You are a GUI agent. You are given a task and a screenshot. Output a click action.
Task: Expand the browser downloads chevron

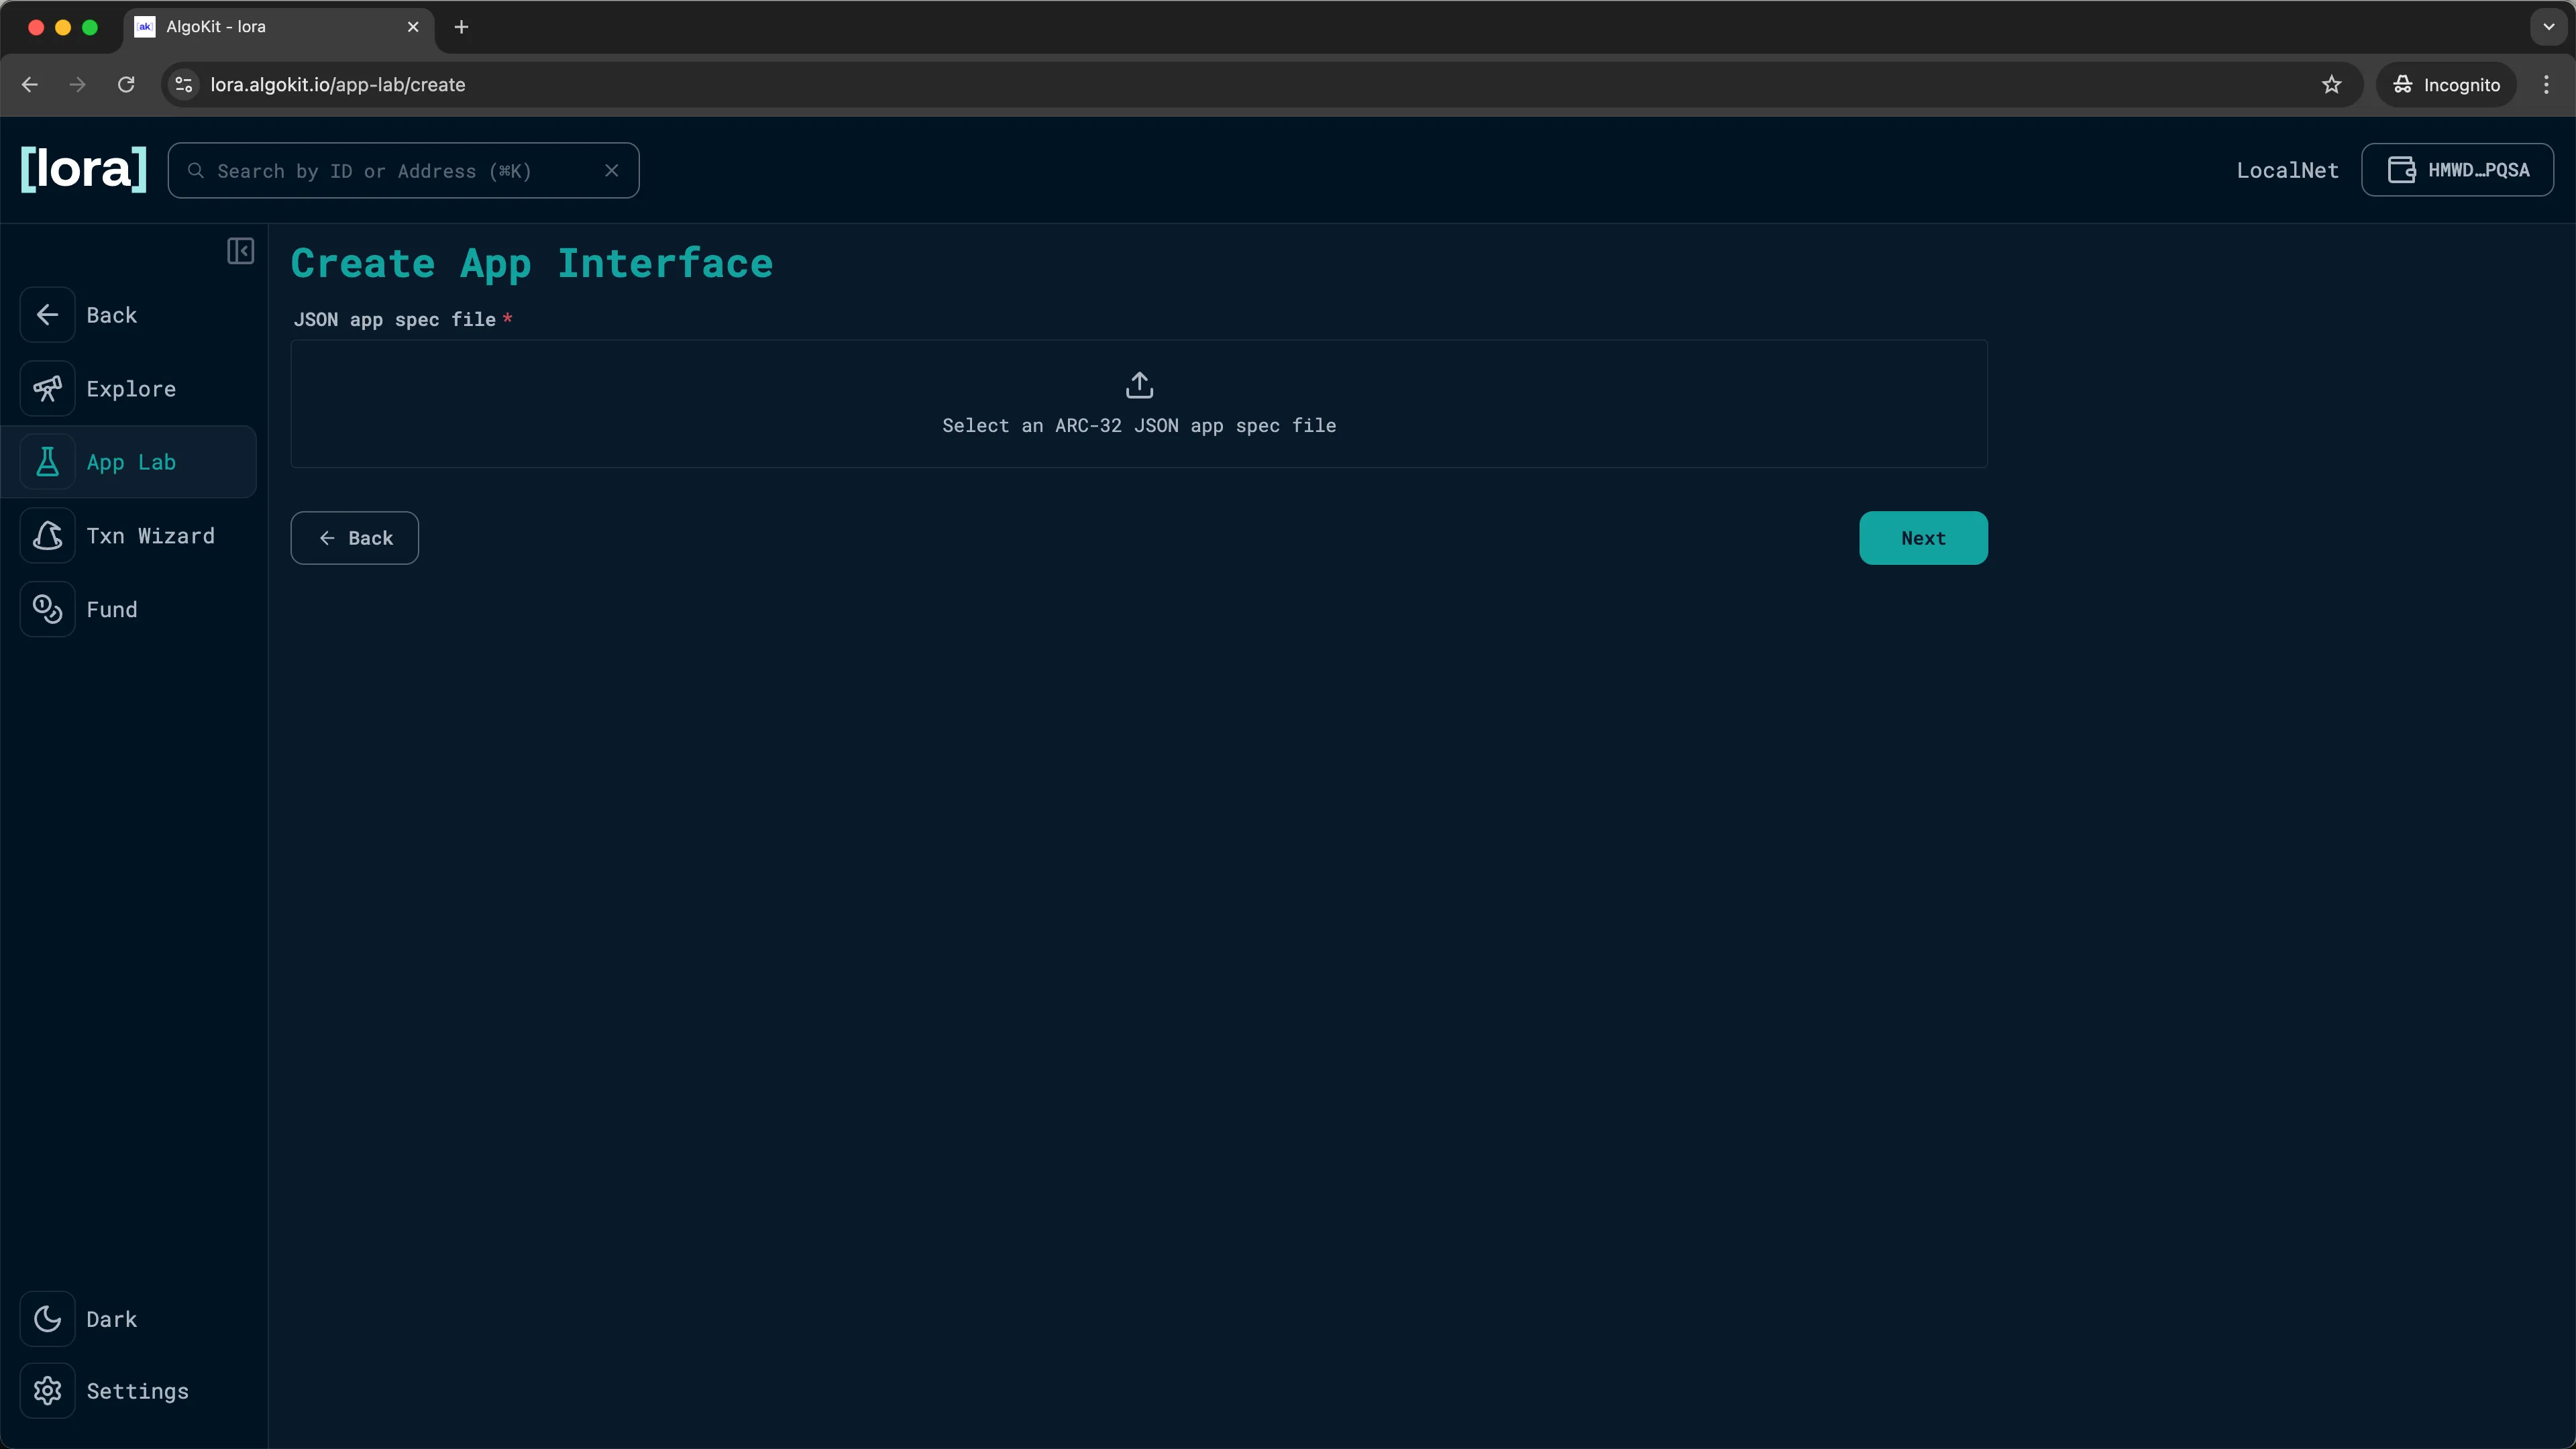click(x=2547, y=27)
